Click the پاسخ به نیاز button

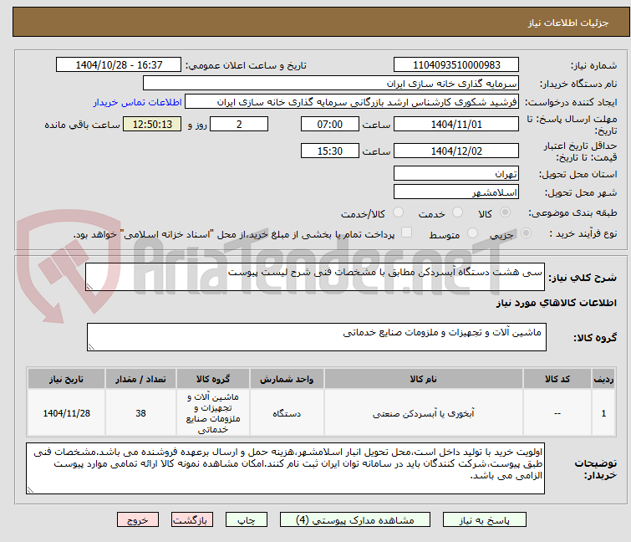tap(485, 519)
